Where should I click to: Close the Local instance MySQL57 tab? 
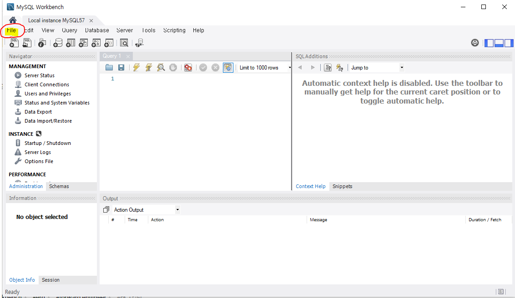coord(91,20)
